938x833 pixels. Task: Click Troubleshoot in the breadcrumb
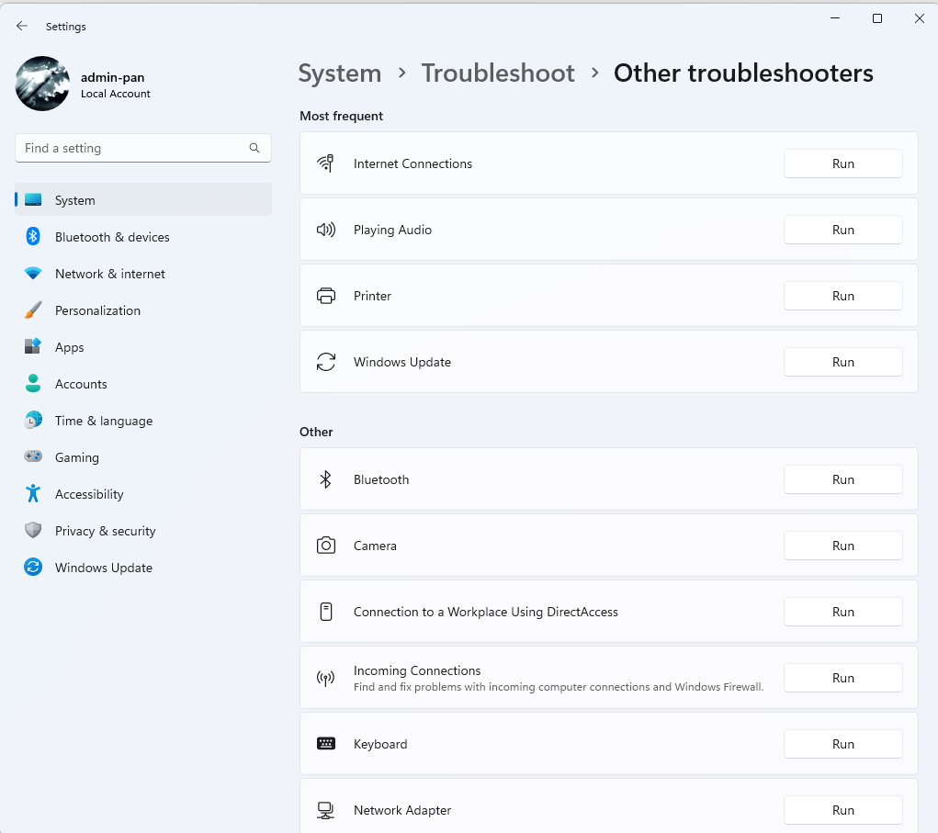pyautogui.click(x=498, y=73)
